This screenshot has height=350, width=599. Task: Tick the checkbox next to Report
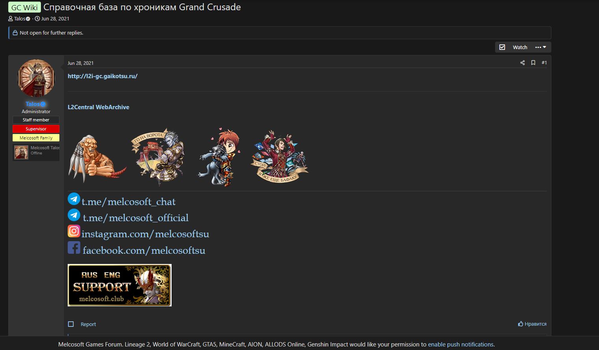click(71, 324)
